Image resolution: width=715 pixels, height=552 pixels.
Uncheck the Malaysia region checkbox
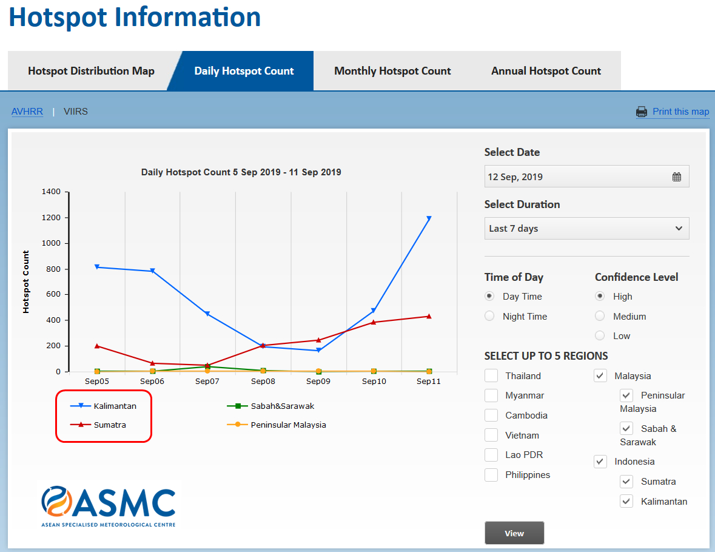pyautogui.click(x=600, y=376)
